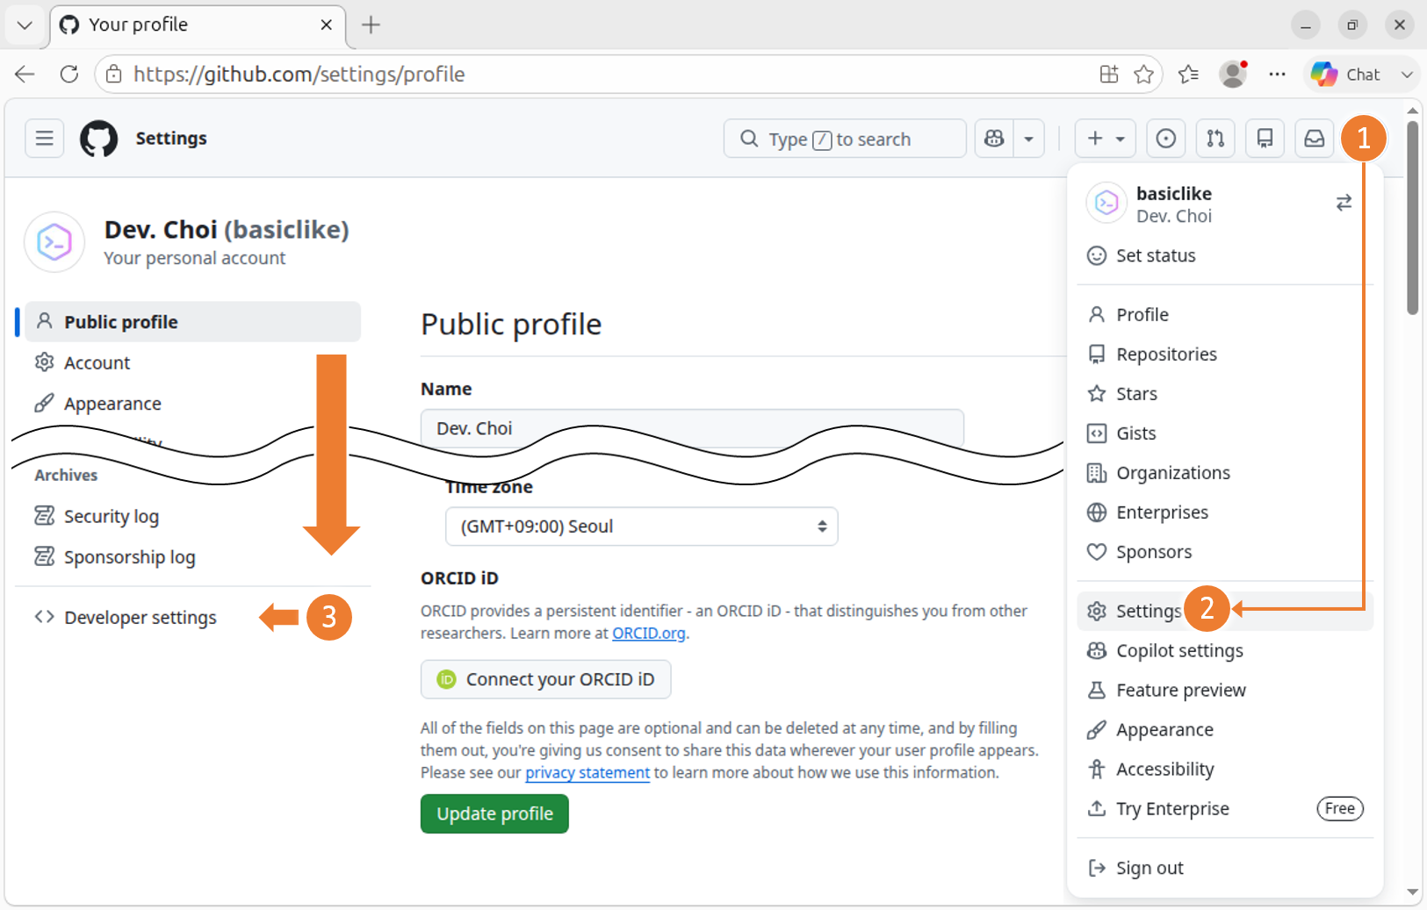The image size is (1427, 910).
Task: Open the Notifications inbox icon
Action: click(1314, 139)
